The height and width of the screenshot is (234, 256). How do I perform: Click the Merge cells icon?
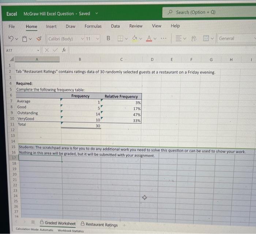(206, 38)
